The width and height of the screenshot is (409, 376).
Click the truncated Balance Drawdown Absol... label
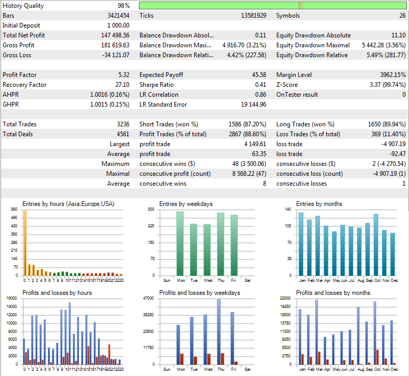pos(176,35)
